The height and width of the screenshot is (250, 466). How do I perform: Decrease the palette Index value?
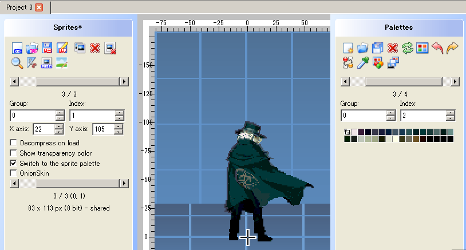point(451,118)
